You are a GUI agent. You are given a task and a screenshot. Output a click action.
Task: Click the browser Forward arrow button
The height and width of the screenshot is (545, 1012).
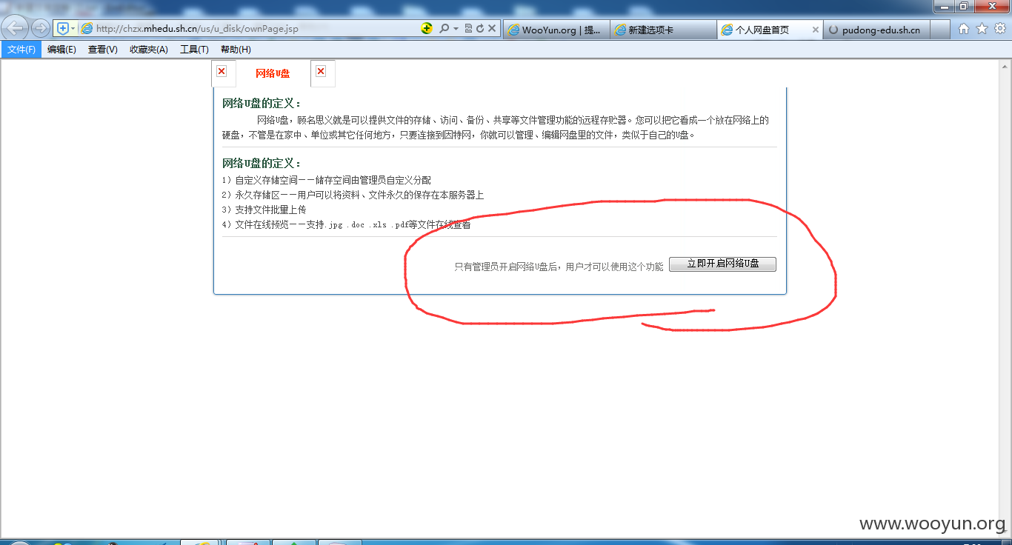pyautogui.click(x=40, y=29)
